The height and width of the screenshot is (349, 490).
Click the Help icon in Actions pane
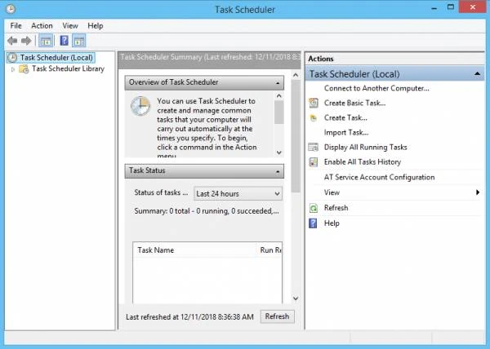tap(313, 223)
